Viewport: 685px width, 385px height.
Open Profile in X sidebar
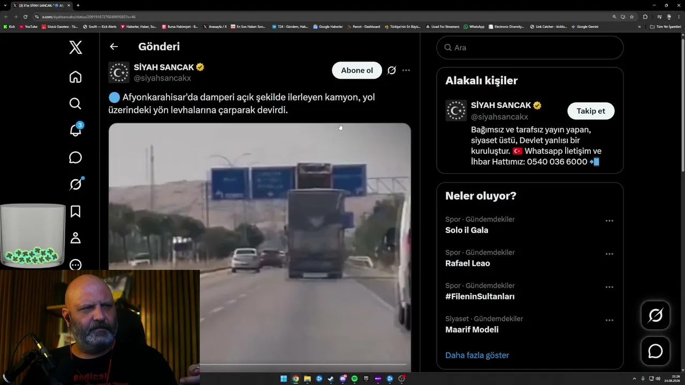[x=75, y=238]
